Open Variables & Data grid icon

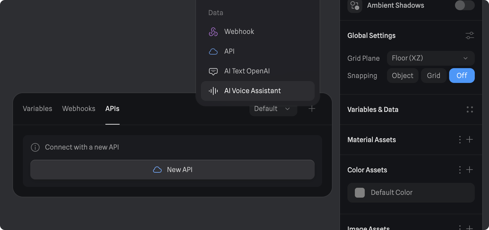[470, 109]
